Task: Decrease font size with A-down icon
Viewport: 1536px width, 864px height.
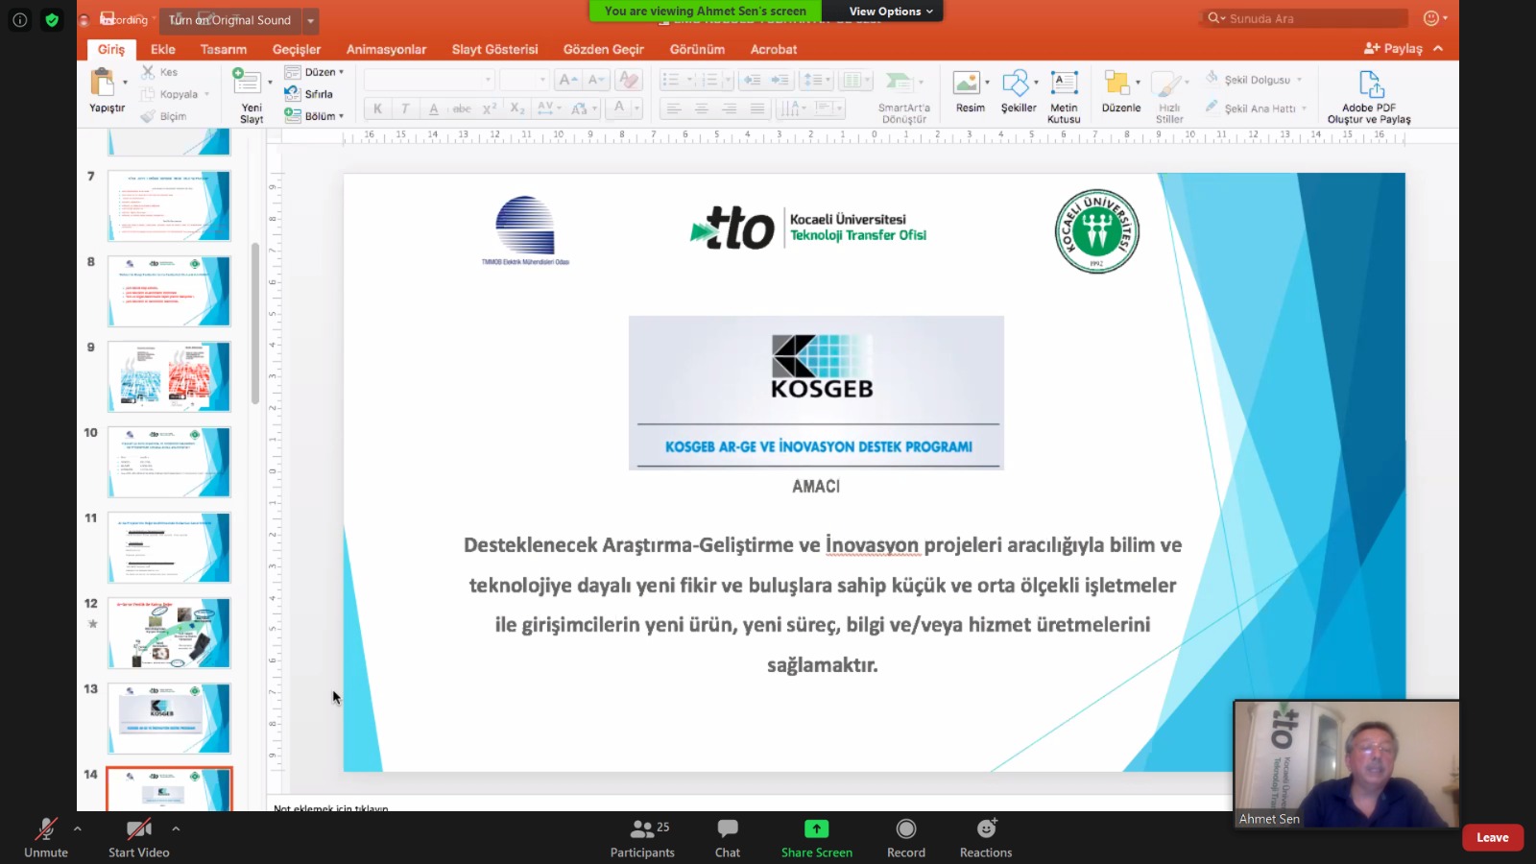Action: point(596,80)
